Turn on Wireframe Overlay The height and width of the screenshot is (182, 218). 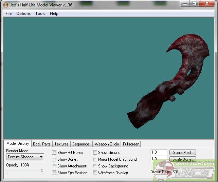coord(95,173)
